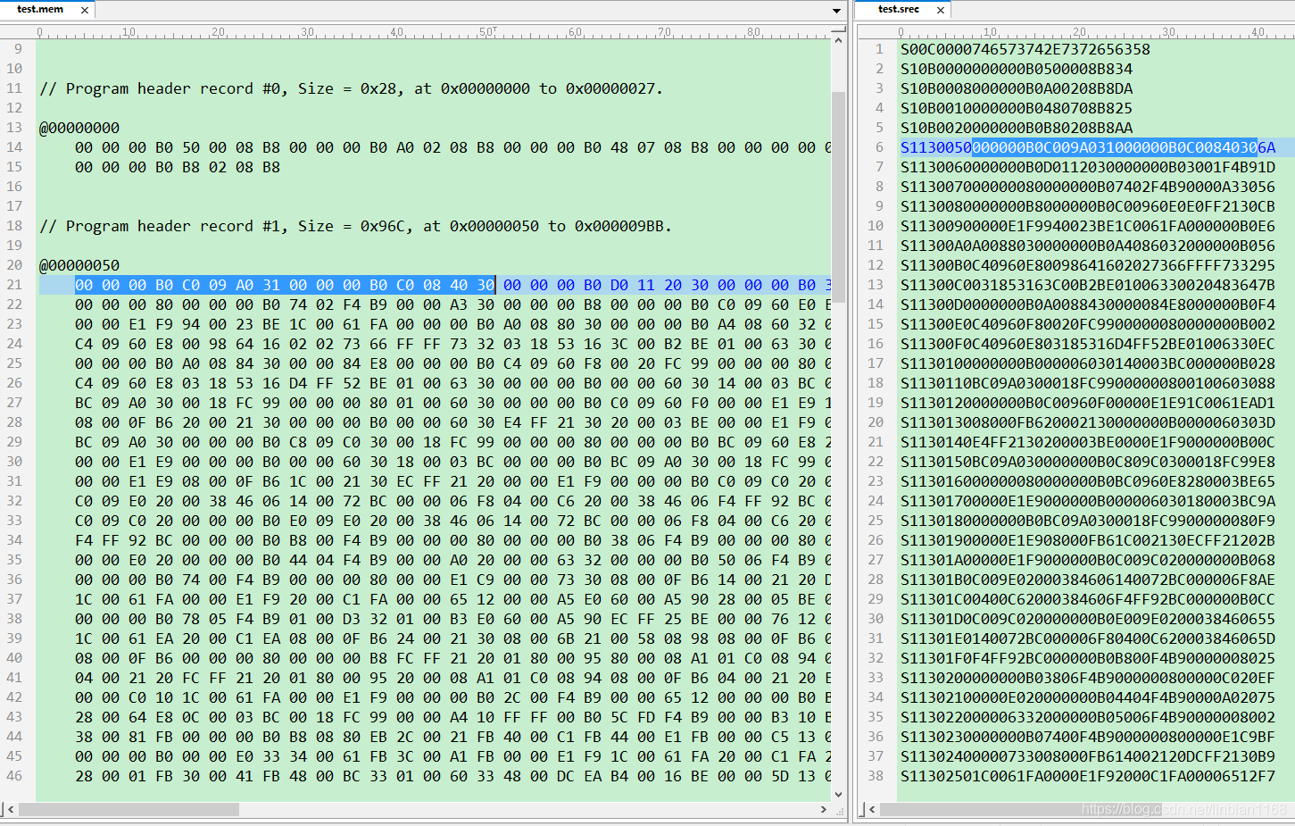1295x826 pixels.
Task: Select line number 6 in the test.srec pane
Action: (x=879, y=147)
